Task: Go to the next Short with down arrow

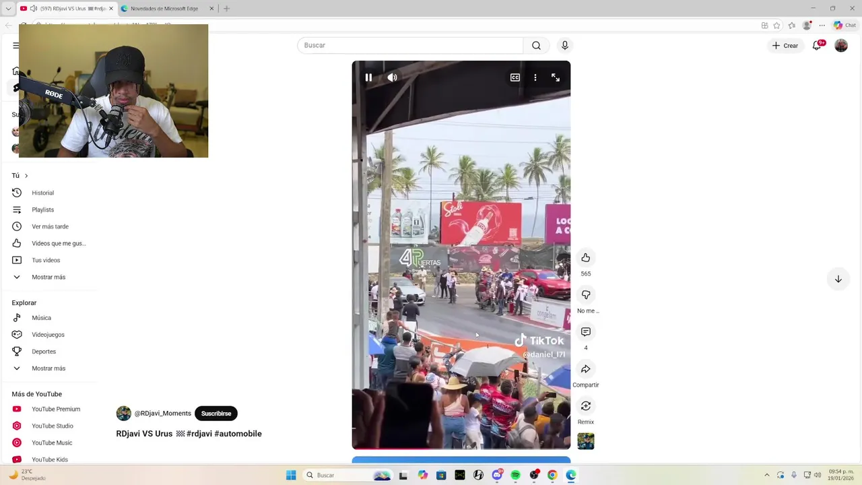Action: pyautogui.click(x=838, y=279)
